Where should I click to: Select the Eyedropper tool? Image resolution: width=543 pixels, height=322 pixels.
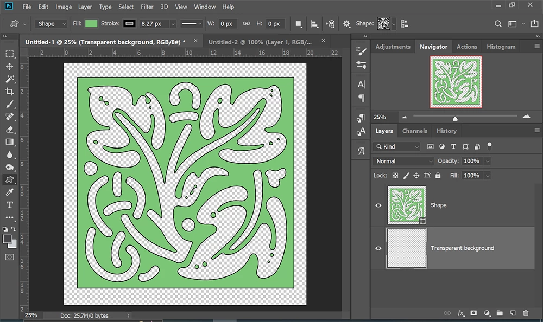pos(10,192)
